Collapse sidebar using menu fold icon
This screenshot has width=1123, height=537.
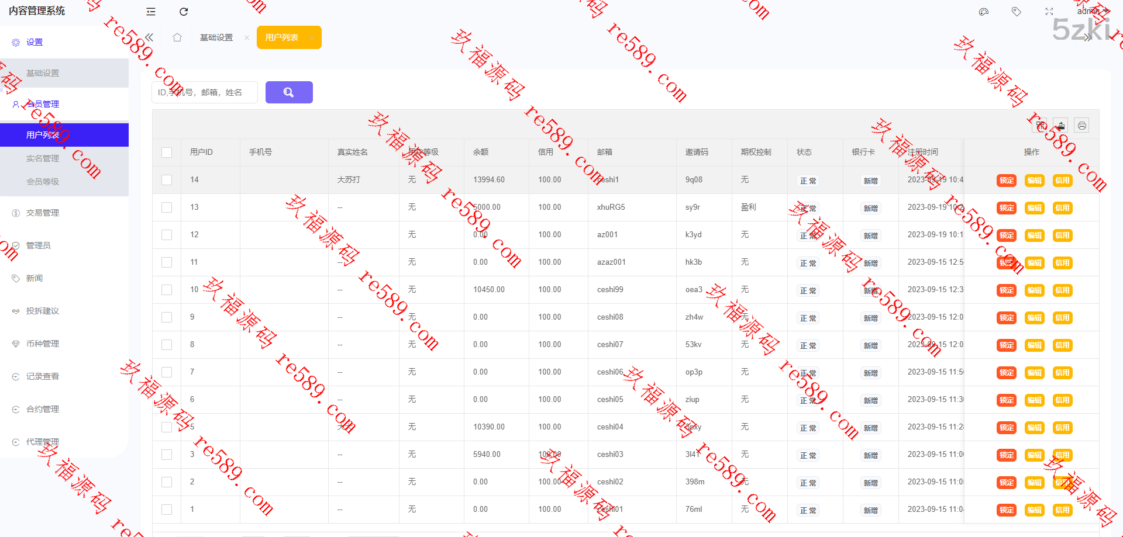151,12
